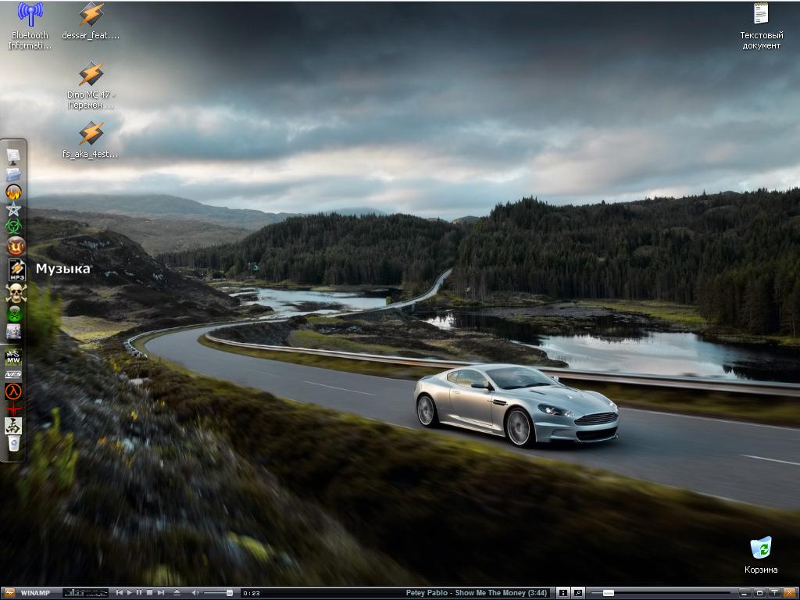Select the Dino MC 47 audio file
The height and width of the screenshot is (600, 800).
click(91, 74)
